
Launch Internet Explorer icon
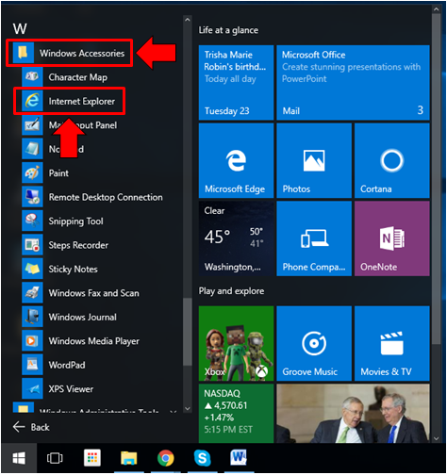(x=32, y=101)
